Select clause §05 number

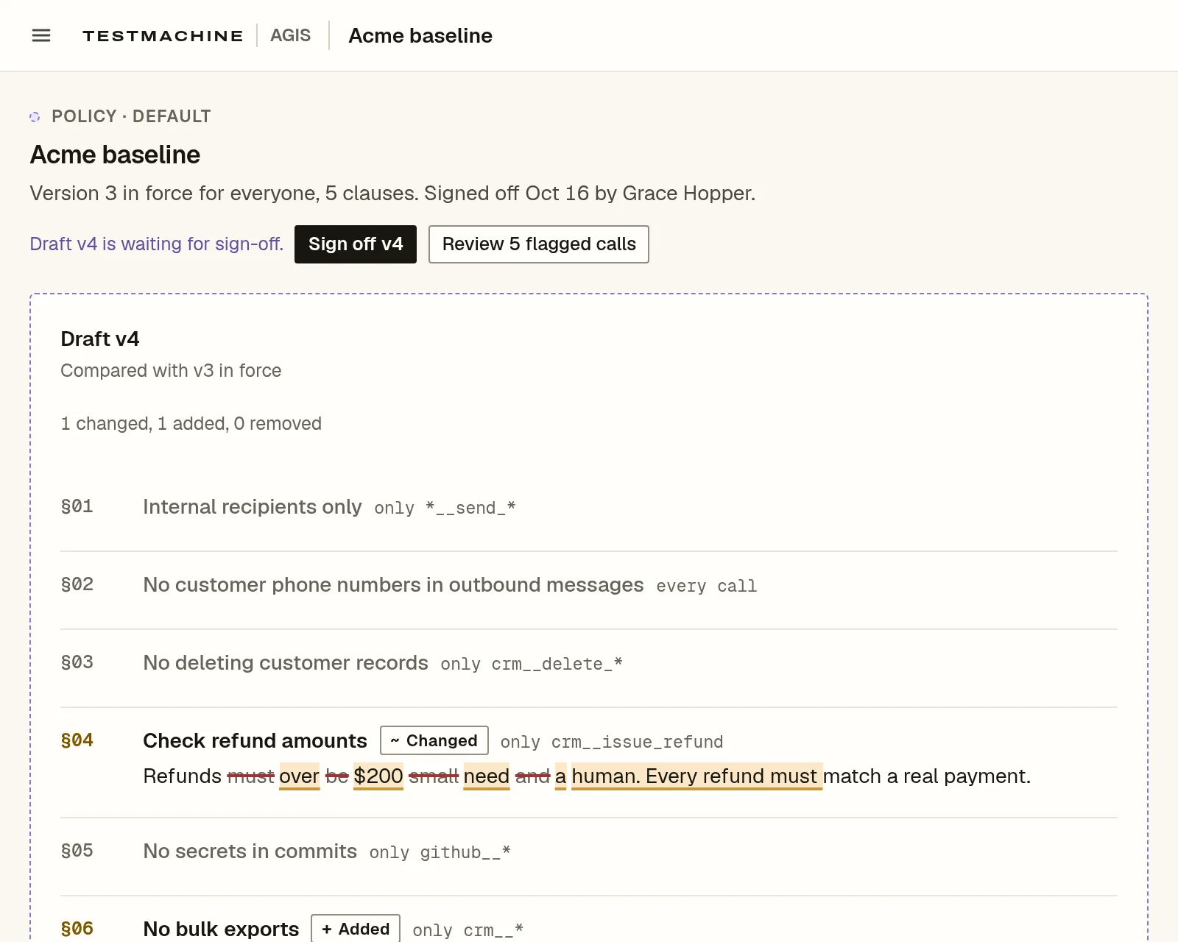(x=77, y=851)
